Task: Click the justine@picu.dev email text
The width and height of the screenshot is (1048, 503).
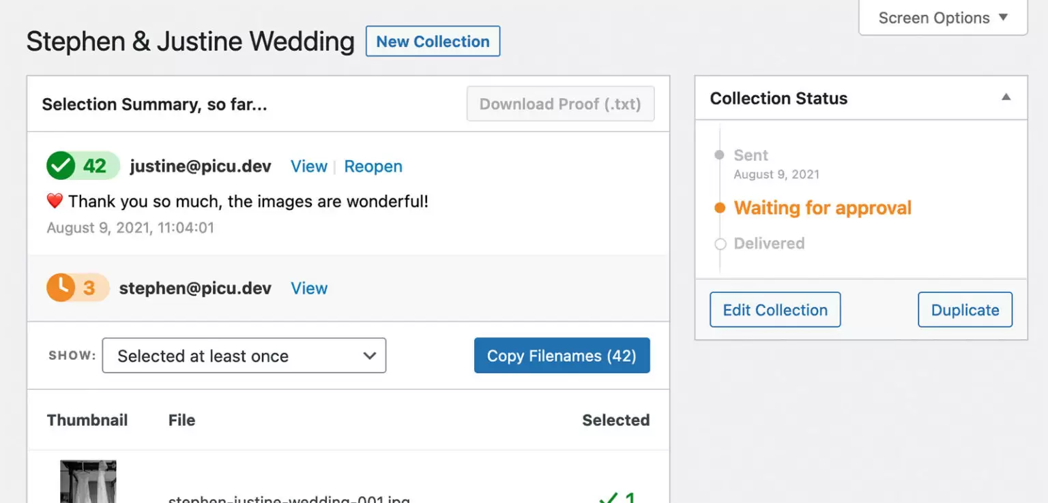Action: pyautogui.click(x=201, y=166)
